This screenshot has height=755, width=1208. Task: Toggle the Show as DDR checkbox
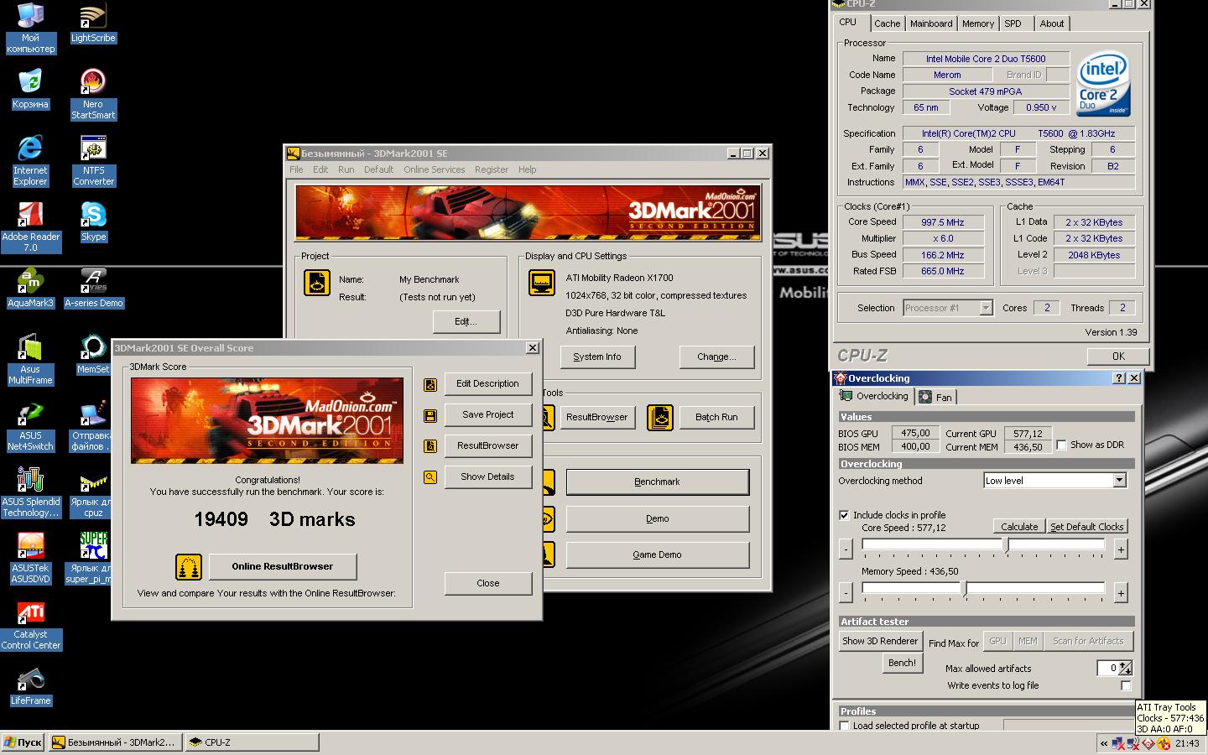[1061, 445]
